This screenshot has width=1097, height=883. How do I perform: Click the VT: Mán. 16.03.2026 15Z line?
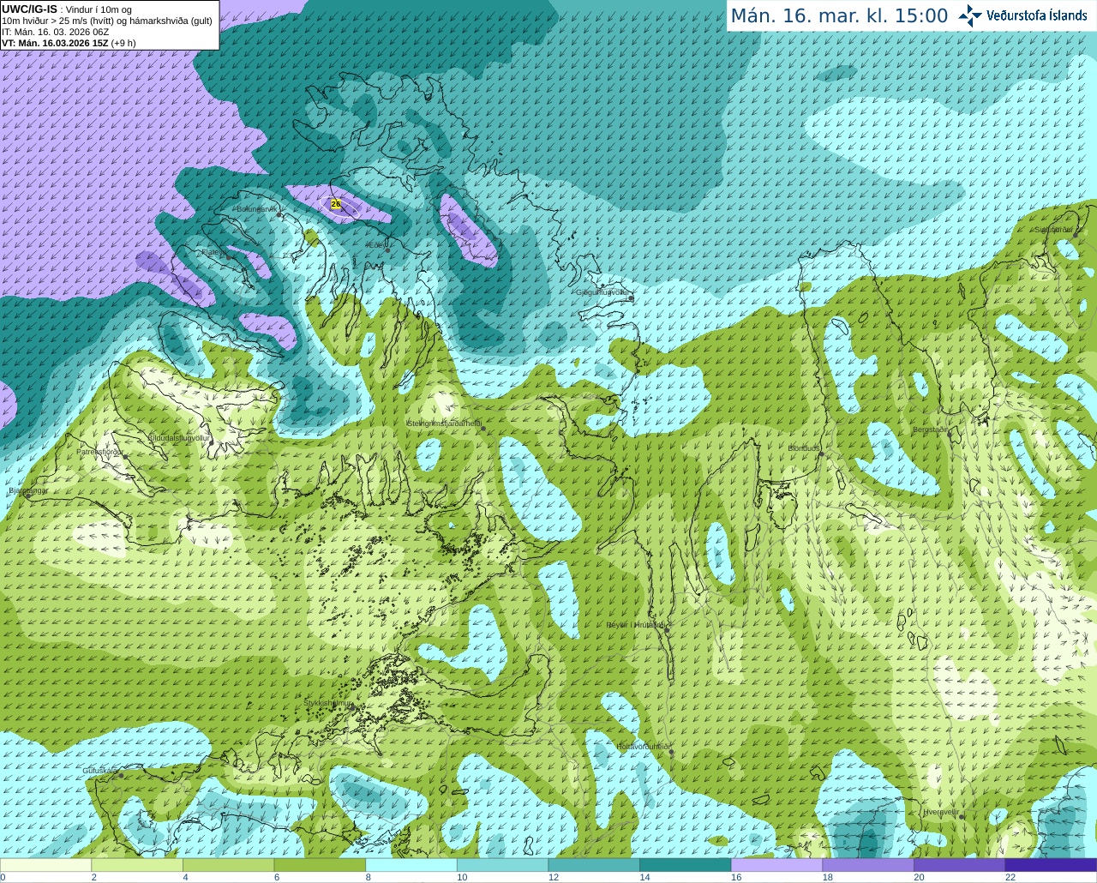[x=69, y=43]
